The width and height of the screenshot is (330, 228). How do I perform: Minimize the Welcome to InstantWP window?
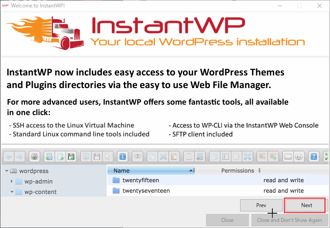pos(280,6)
